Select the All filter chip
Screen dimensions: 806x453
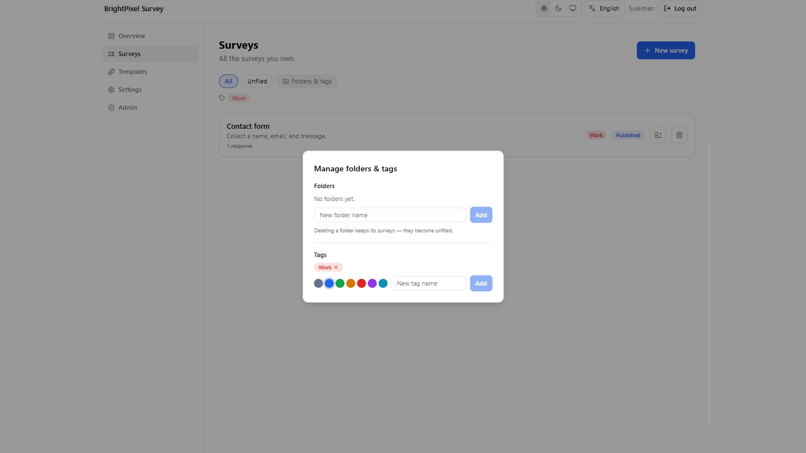(x=229, y=81)
